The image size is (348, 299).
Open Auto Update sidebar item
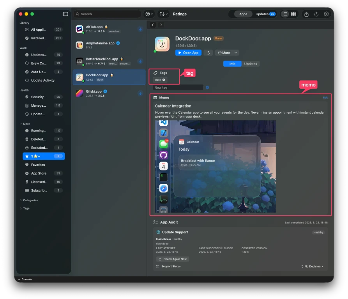44,72
